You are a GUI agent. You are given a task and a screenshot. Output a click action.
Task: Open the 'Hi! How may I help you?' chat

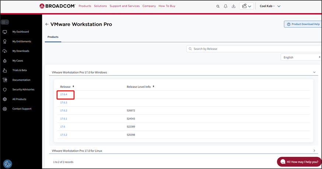pyautogui.click(x=299, y=162)
